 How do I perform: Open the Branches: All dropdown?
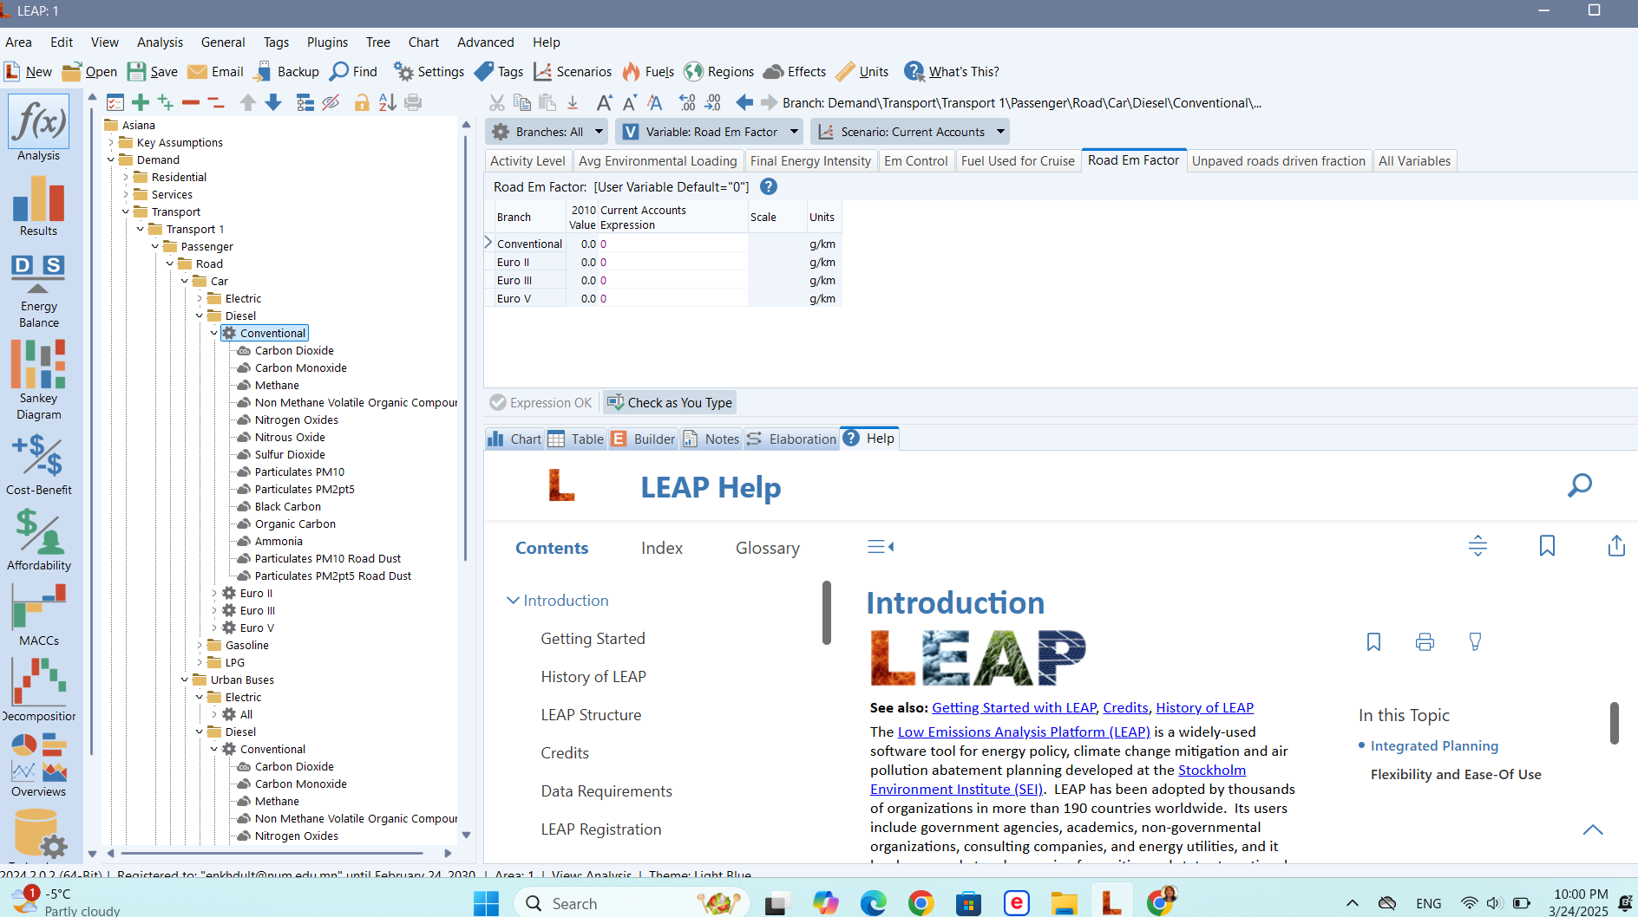[547, 132]
